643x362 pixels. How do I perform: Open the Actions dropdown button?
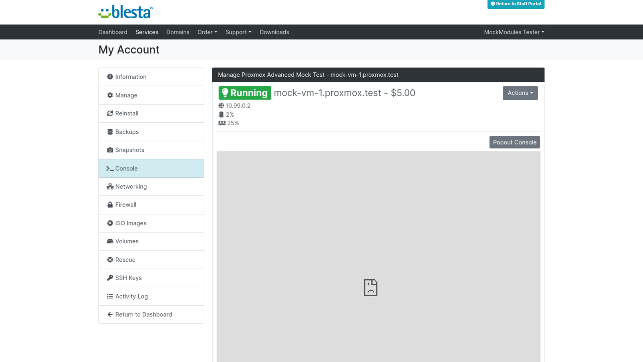(x=520, y=93)
